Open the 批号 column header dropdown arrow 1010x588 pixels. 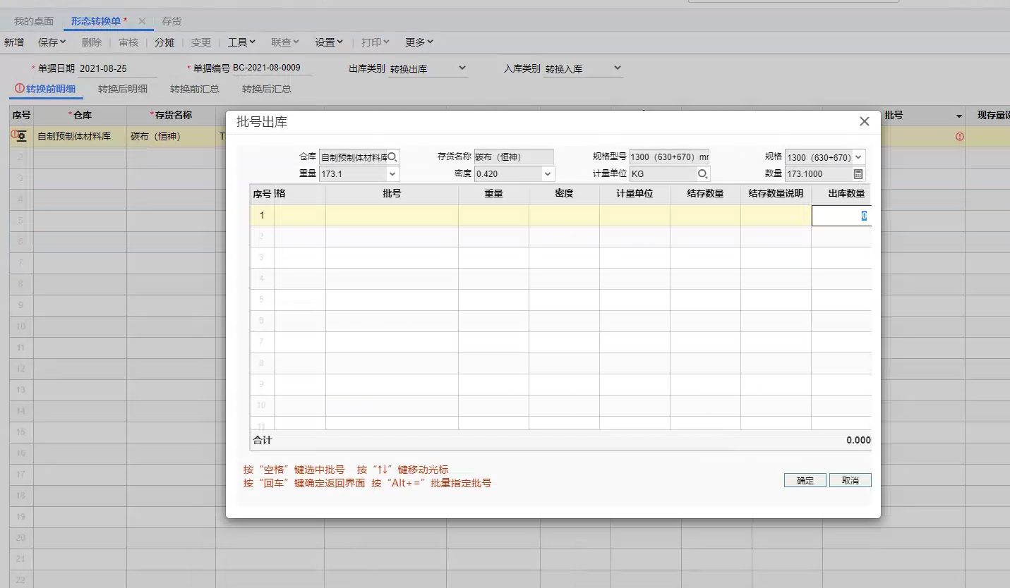point(959,116)
